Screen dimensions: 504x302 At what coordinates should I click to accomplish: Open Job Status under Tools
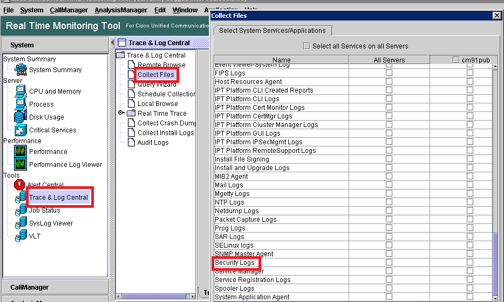click(x=44, y=210)
